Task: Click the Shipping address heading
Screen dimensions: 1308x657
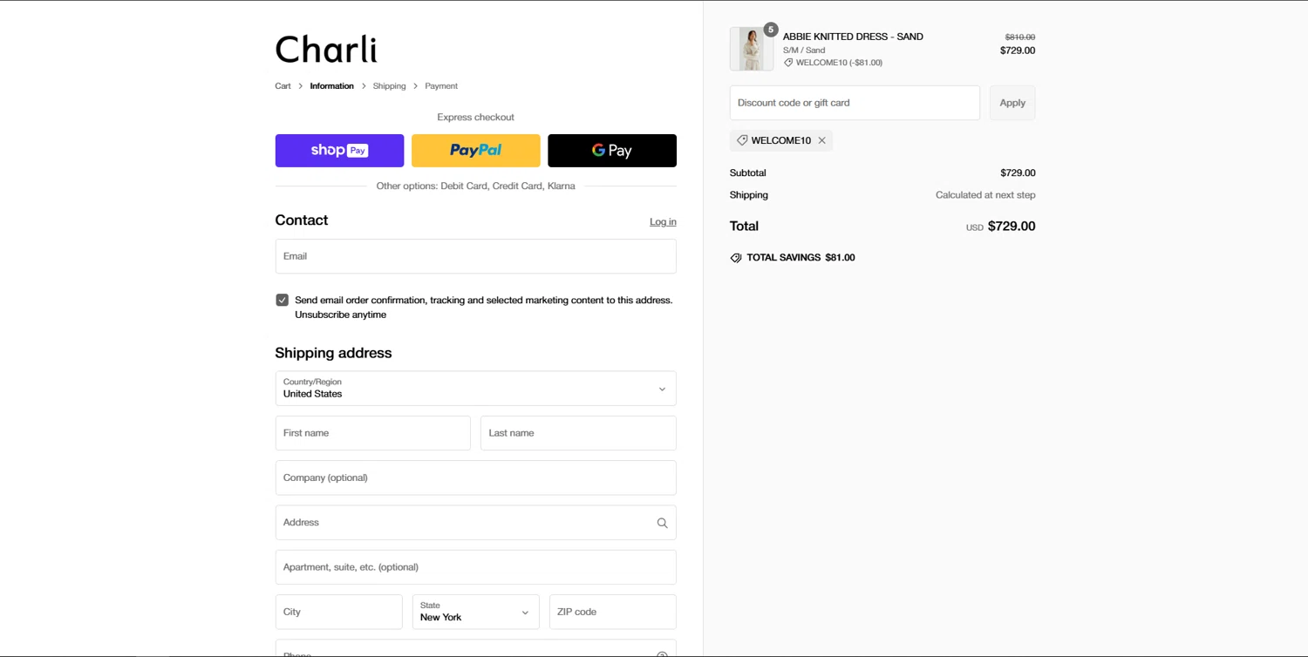Action: [x=333, y=353]
